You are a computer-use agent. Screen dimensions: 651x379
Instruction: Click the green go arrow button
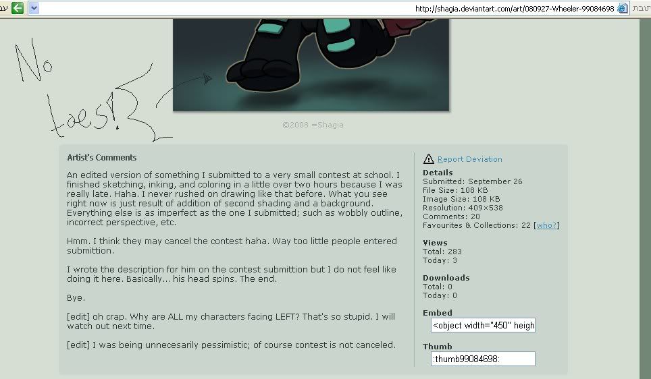[x=18, y=8]
